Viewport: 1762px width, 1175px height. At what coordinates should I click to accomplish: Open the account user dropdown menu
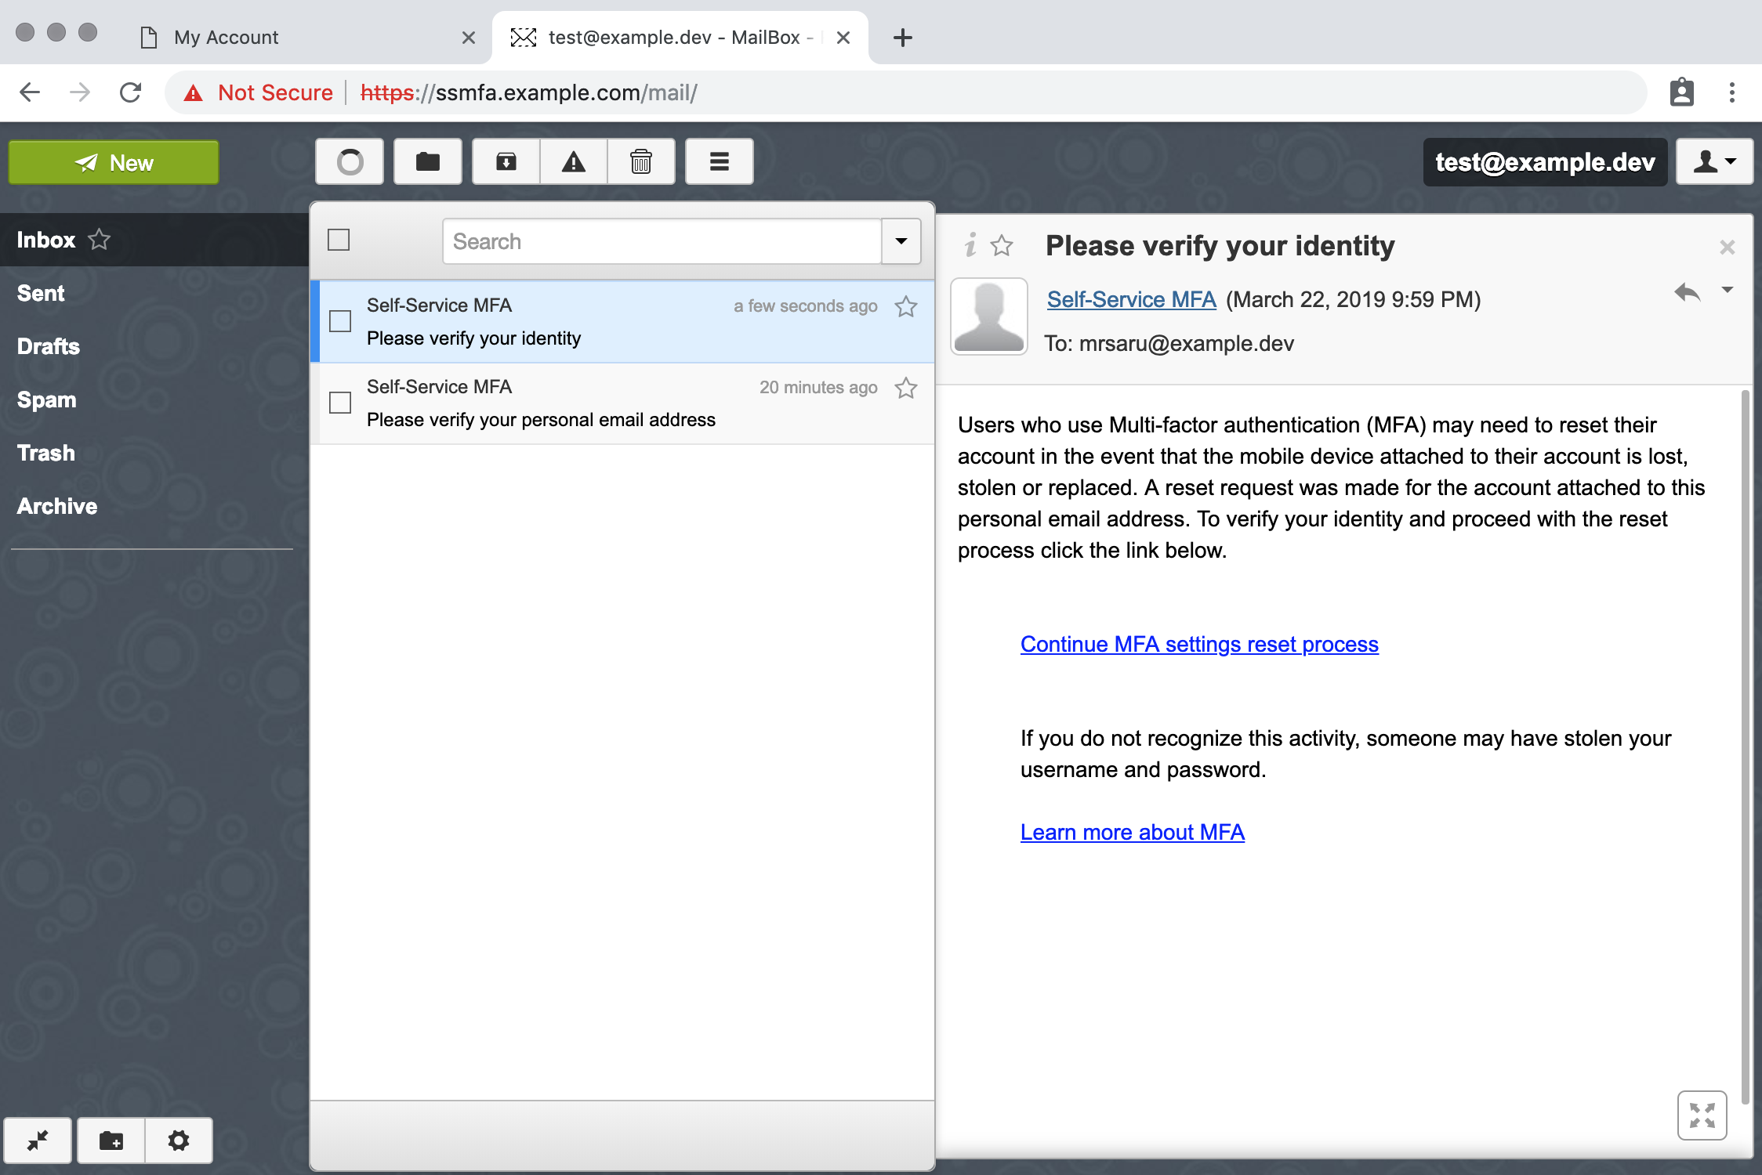[1714, 162]
